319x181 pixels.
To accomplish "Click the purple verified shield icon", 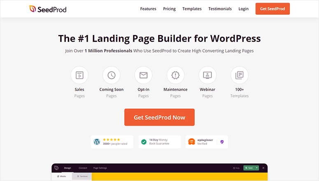I will (x=222, y=142).
